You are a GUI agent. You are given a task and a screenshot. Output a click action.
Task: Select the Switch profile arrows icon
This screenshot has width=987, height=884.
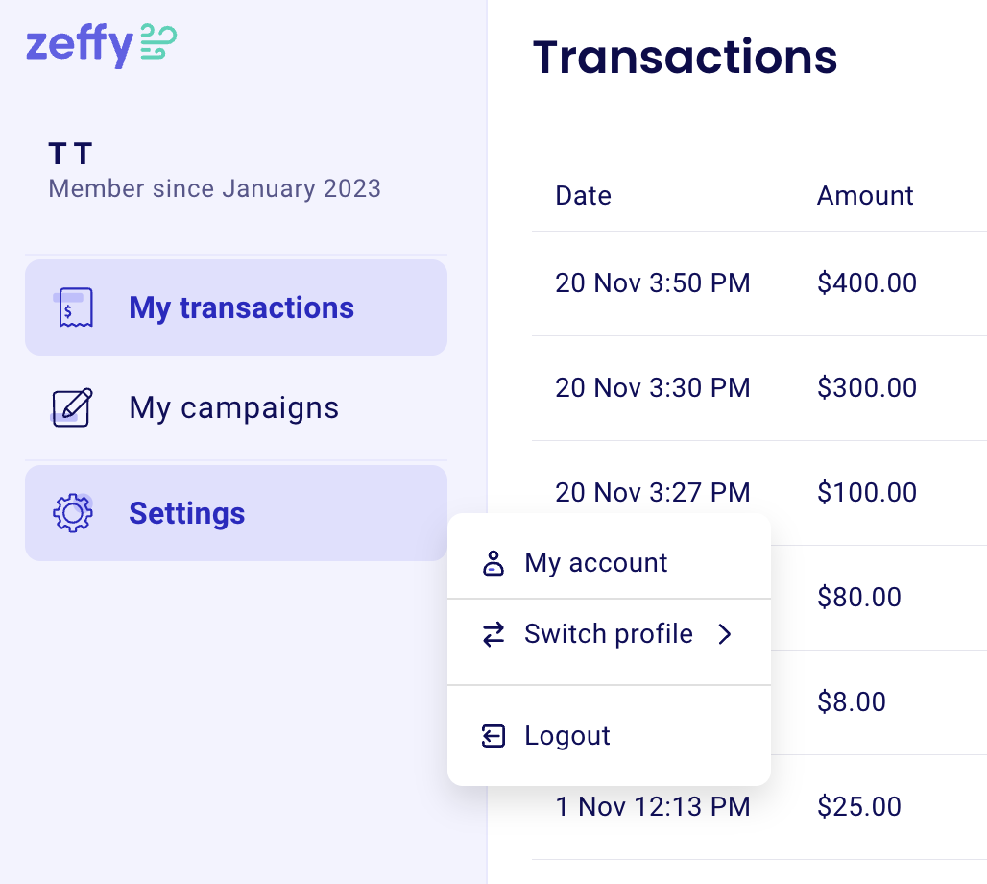pyautogui.click(x=493, y=634)
